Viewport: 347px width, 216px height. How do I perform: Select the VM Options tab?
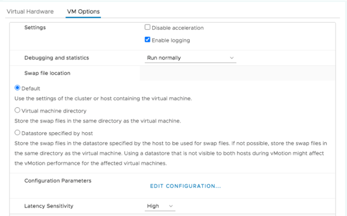tap(83, 11)
